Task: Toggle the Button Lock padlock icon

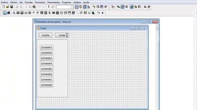Action: pos(103,13)
